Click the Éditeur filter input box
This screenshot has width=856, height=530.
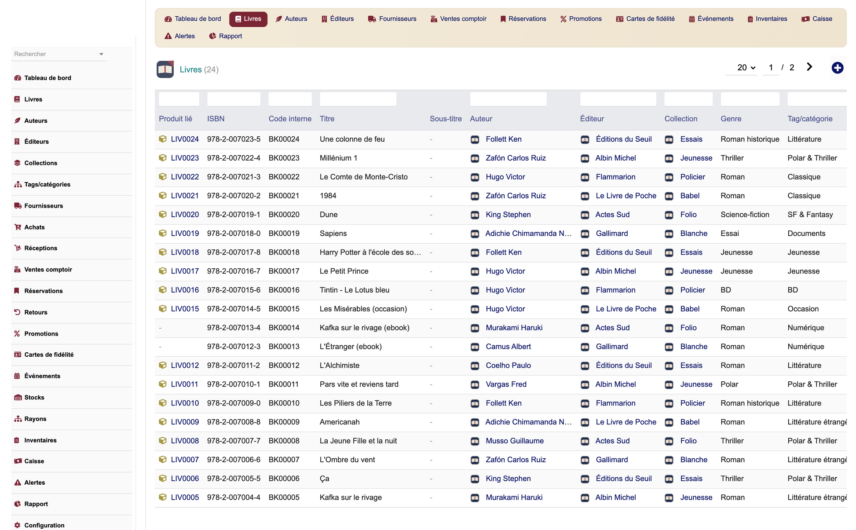[x=618, y=99]
